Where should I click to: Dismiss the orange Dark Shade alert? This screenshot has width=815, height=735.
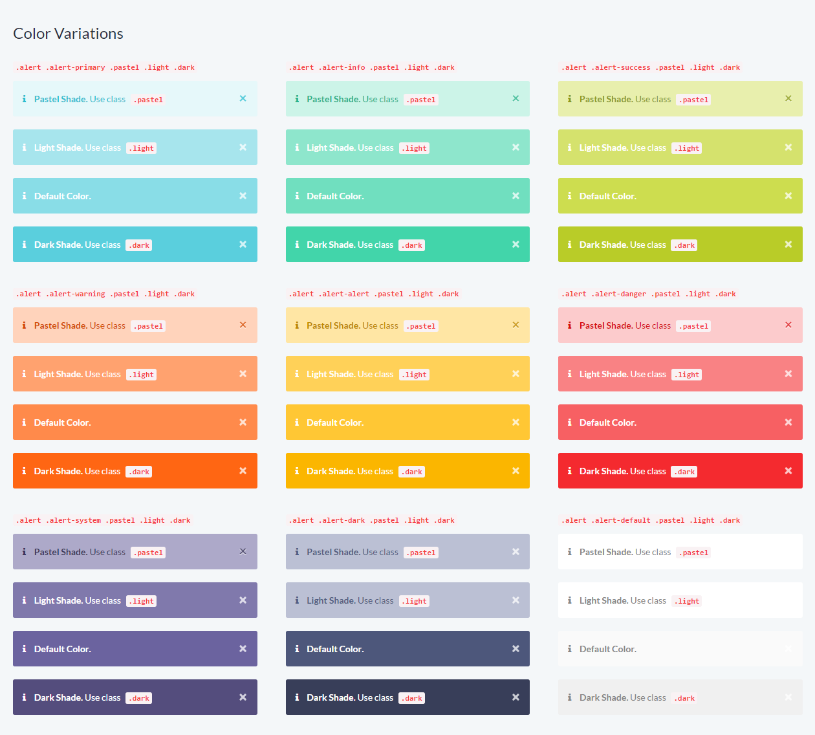point(243,471)
